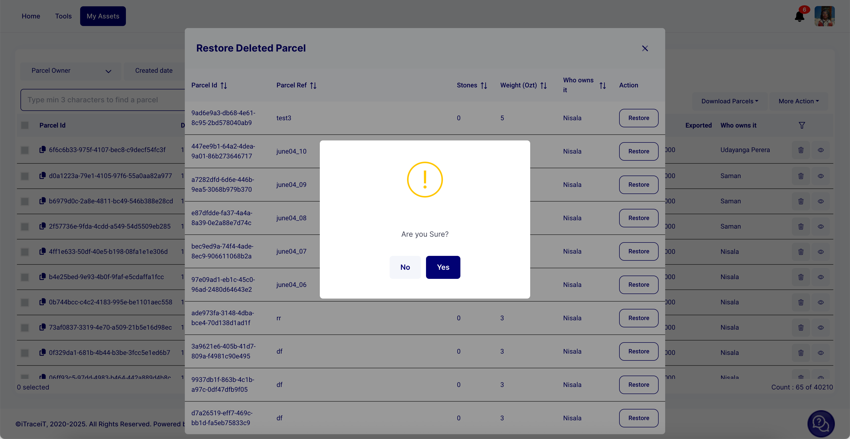Open the Tools menu

pyautogui.click(x=63, y=16)
